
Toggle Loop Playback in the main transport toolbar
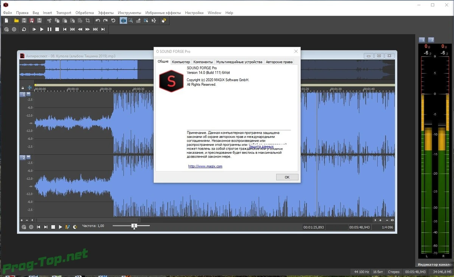tap(24, 29)
